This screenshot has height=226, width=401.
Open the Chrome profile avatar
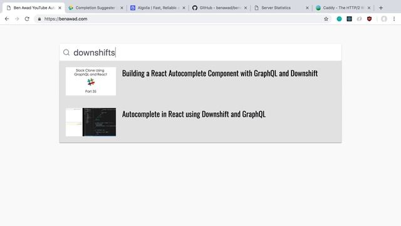pyautogui.click(x=384, y=19)
